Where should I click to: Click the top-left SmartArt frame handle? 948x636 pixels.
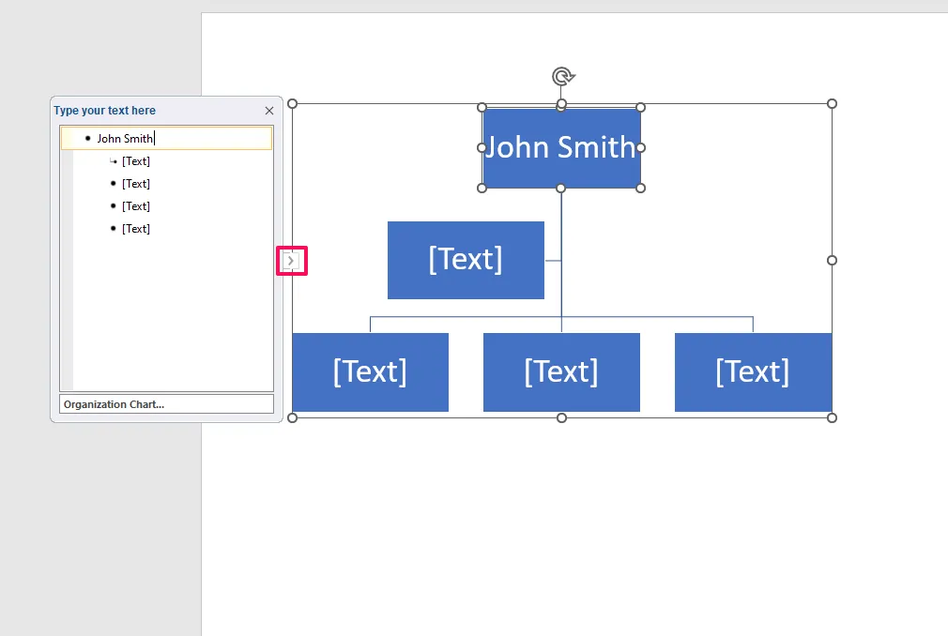coord(292,104)
